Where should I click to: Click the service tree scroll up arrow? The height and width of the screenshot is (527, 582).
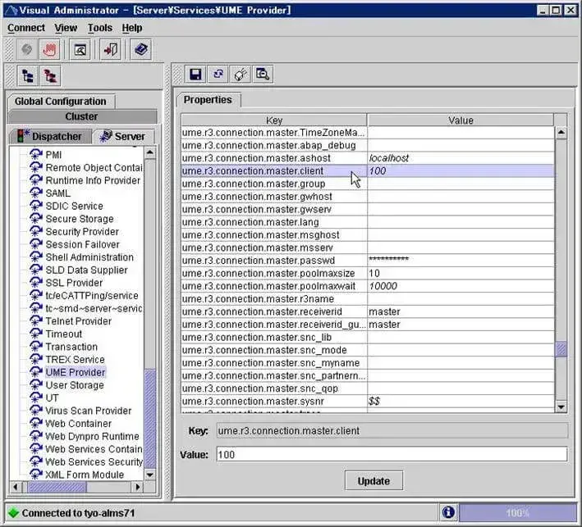point(150,152)
